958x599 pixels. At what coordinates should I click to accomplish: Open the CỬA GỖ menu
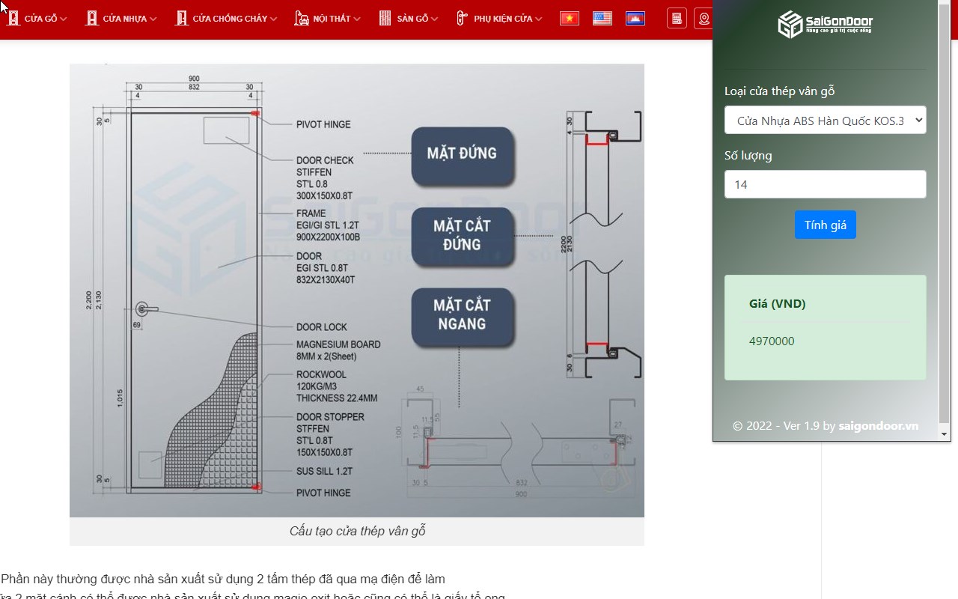pos(40,19)
